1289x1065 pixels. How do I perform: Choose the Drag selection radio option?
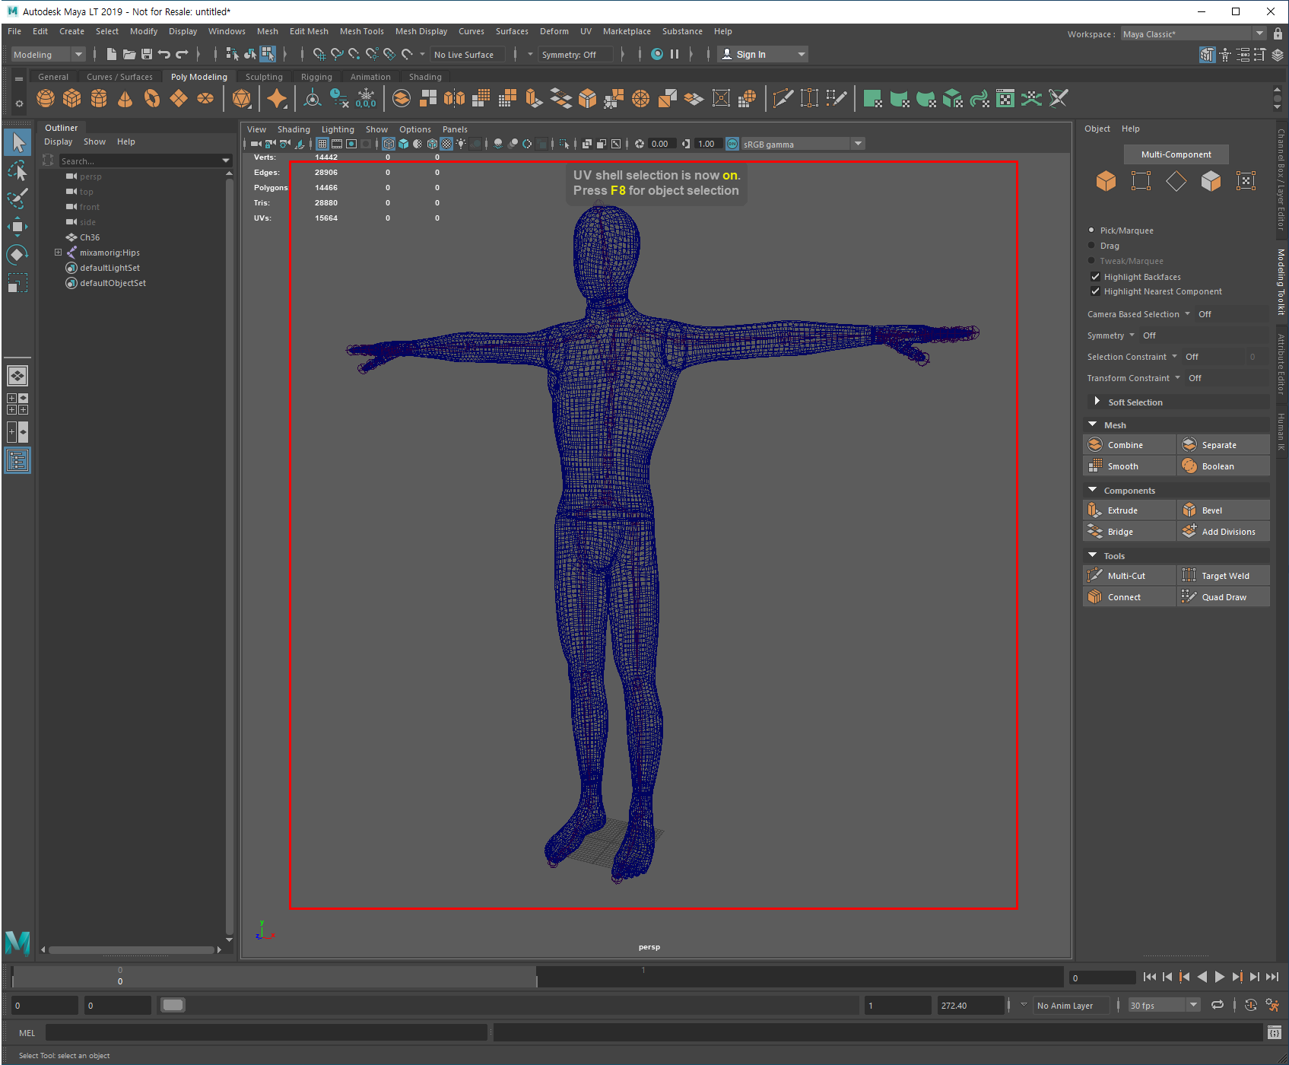(1092, 246)
